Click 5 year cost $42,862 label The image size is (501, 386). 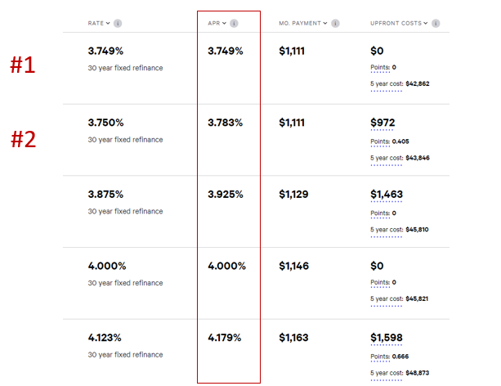tap(387, 84)
